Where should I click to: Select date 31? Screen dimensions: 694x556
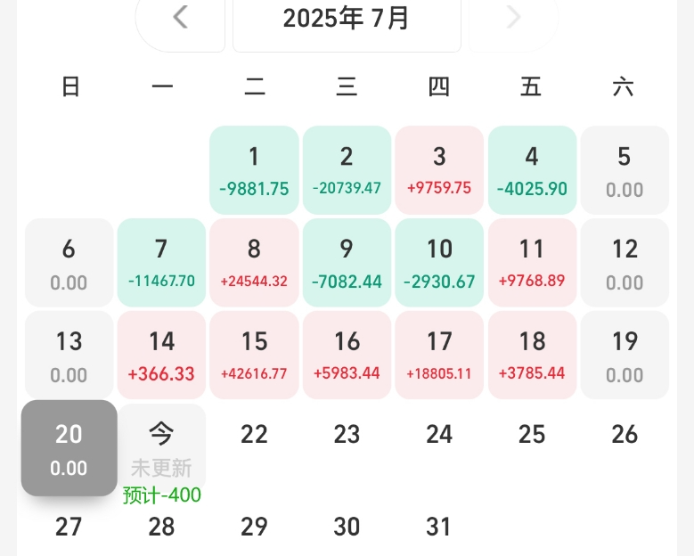pyautogui.click(x=438, y=527)
